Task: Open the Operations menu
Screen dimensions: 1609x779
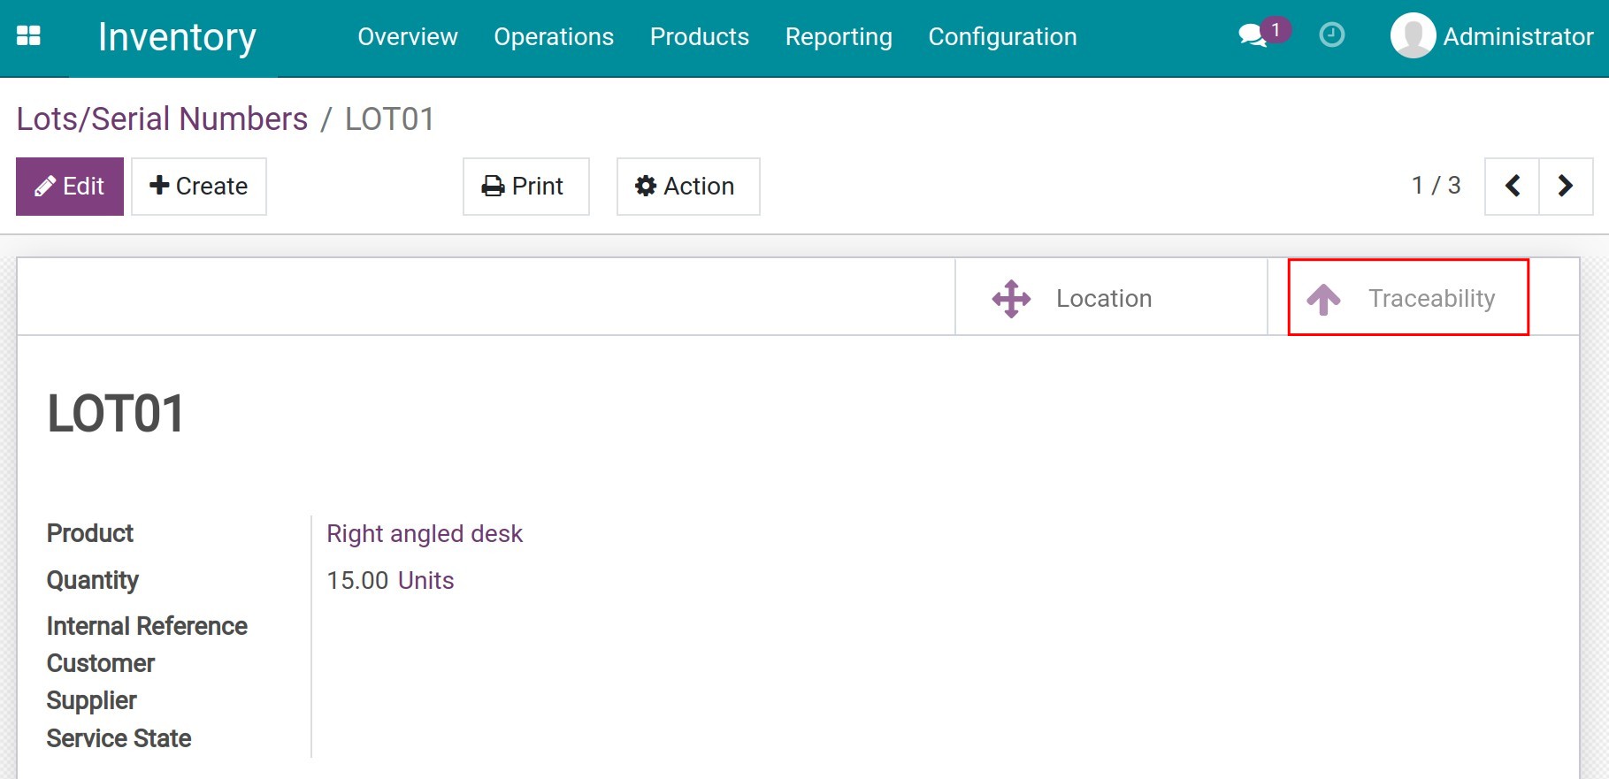Action: 554,37
